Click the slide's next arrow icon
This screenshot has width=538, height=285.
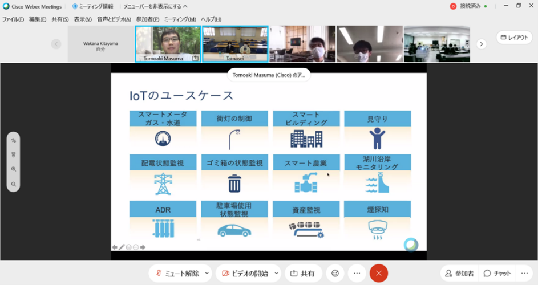point(143,247)
